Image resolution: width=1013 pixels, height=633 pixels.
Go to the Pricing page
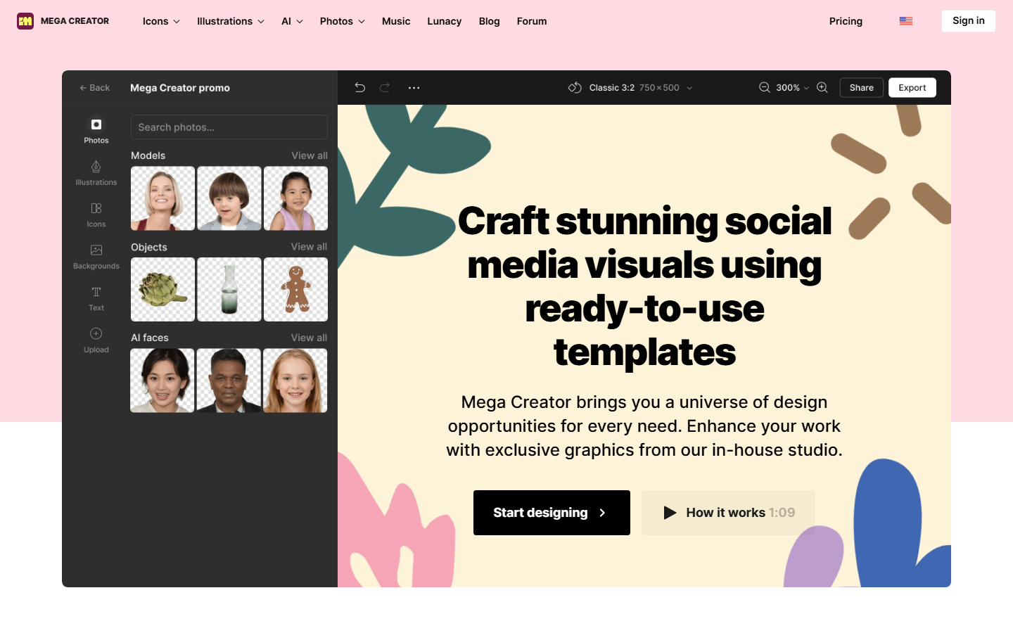tap(846, 21)
